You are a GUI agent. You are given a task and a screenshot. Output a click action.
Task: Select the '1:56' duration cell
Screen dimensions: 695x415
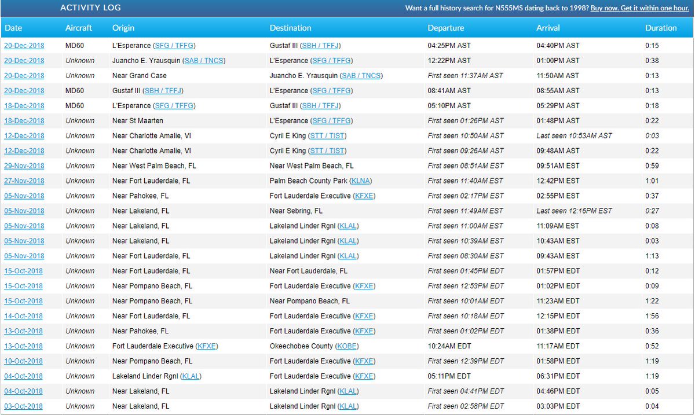pyautogui.click(x=653, y=317)
